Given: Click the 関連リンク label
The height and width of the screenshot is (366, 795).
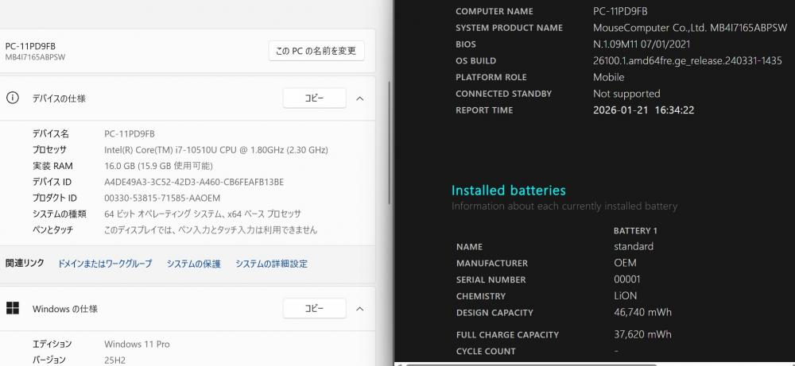Looking at the screenshot, I should tap(25, 264).
